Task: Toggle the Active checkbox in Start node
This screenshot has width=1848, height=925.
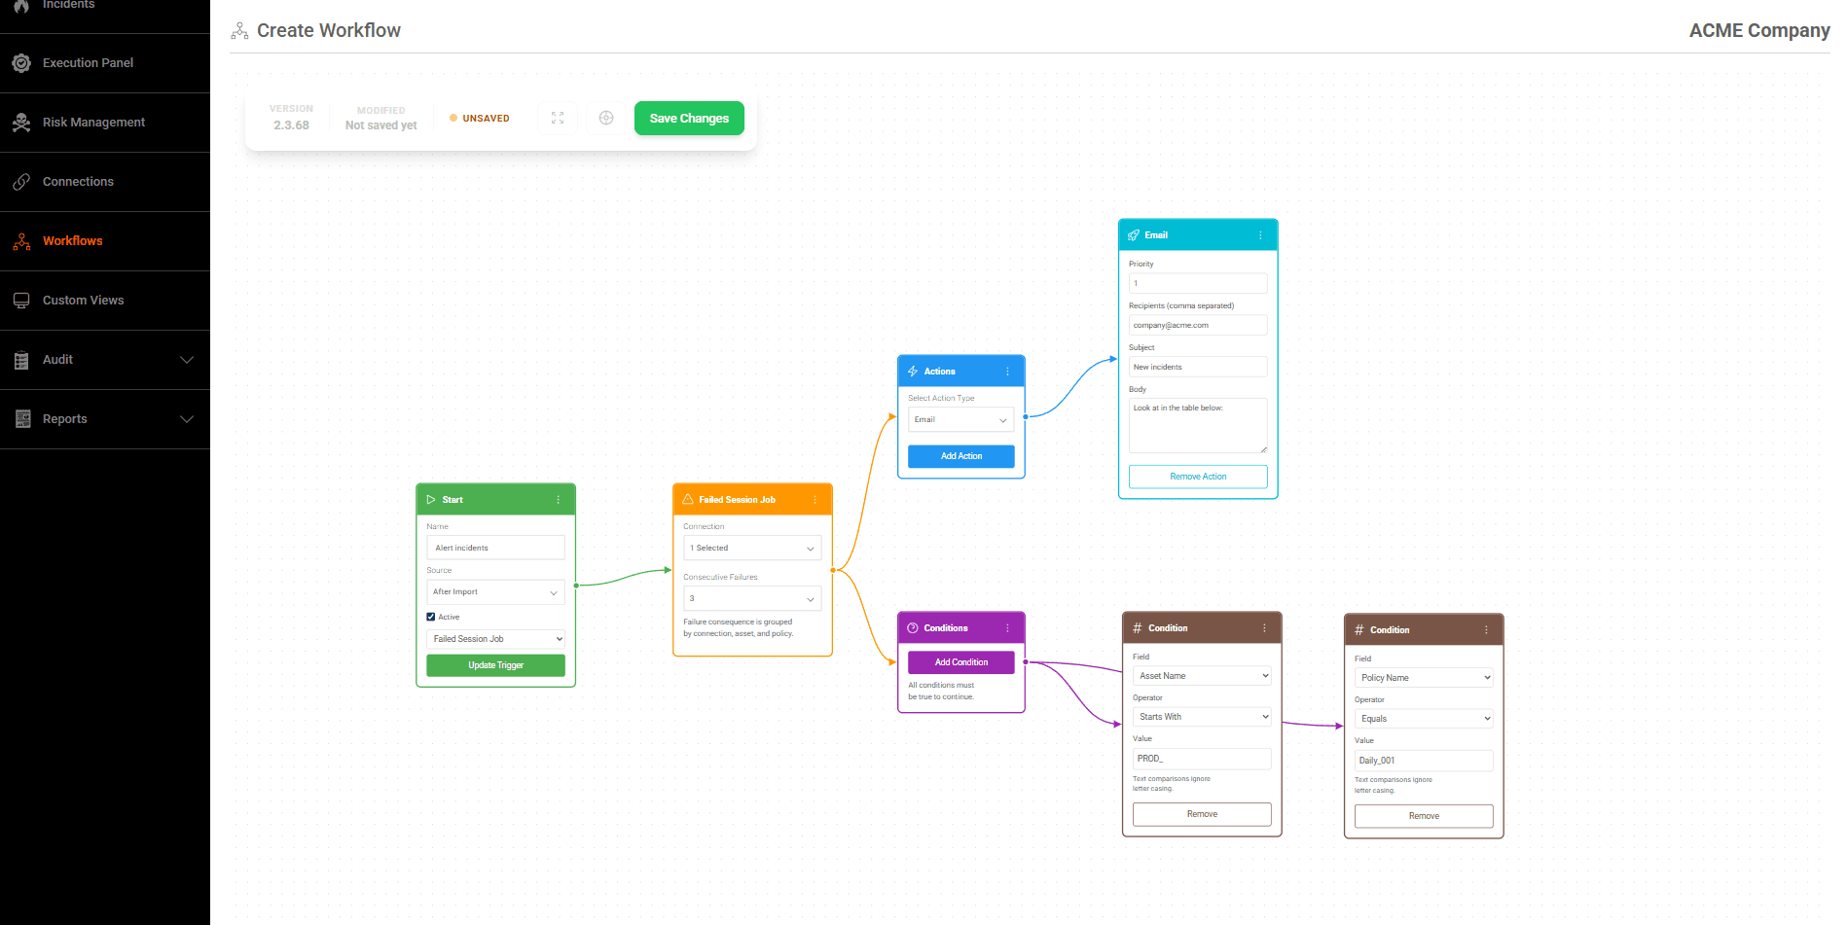Action: (x=430, y=617)
